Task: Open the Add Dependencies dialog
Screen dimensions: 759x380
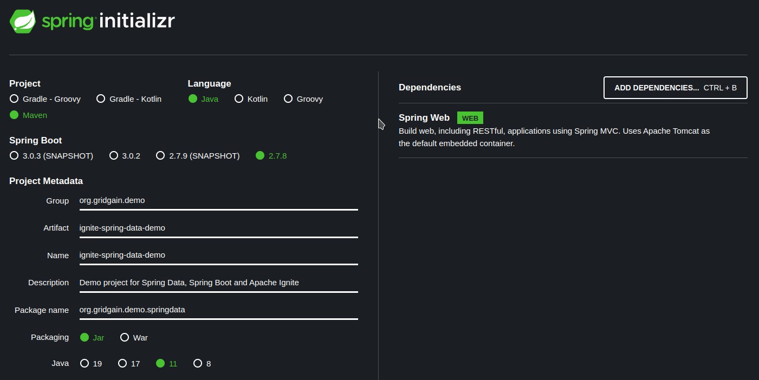Action: 676,88
